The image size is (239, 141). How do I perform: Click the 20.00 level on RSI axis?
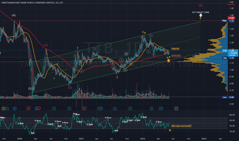[x=232, y=132]
